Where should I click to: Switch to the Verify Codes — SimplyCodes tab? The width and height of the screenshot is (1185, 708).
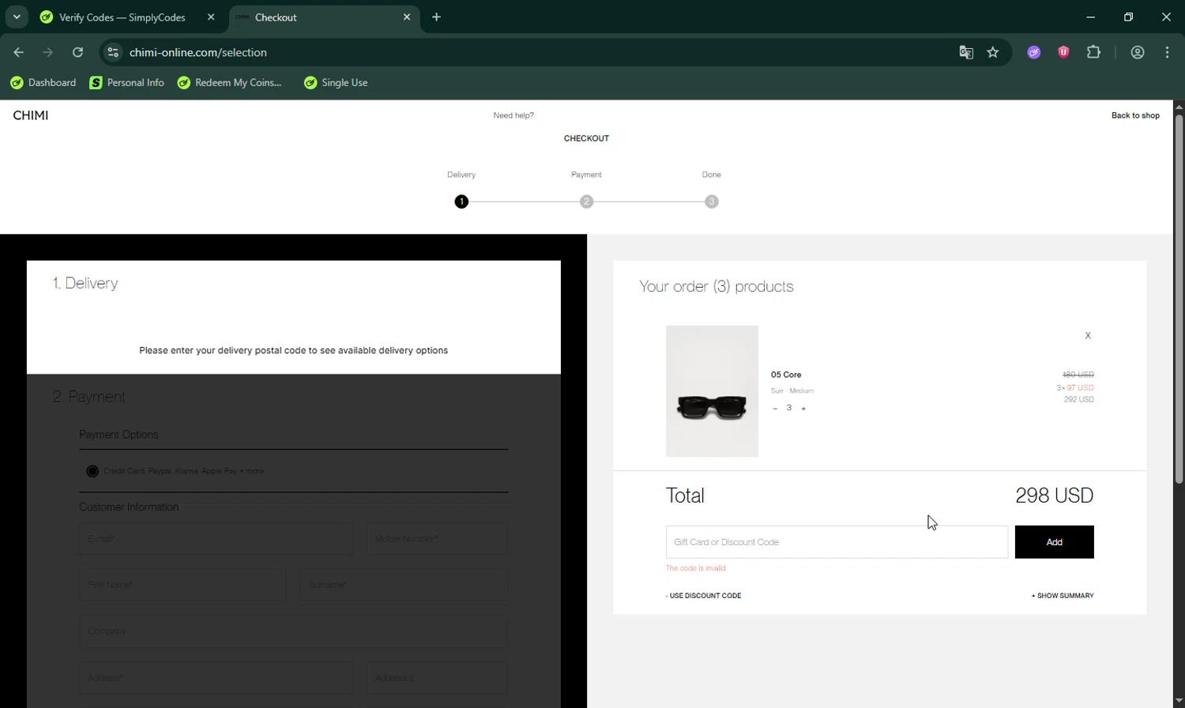pyautogui.click(x=122, y=17)
